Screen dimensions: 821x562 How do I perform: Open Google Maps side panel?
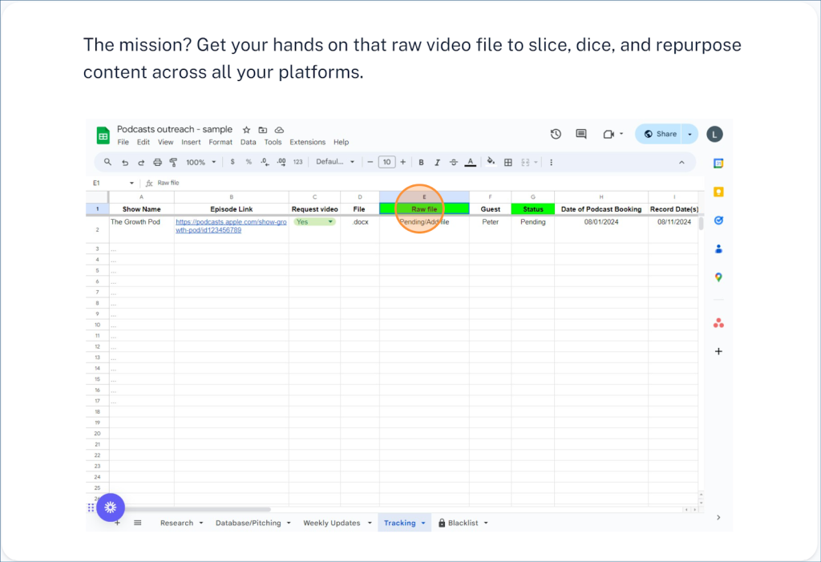coord(718,277)
